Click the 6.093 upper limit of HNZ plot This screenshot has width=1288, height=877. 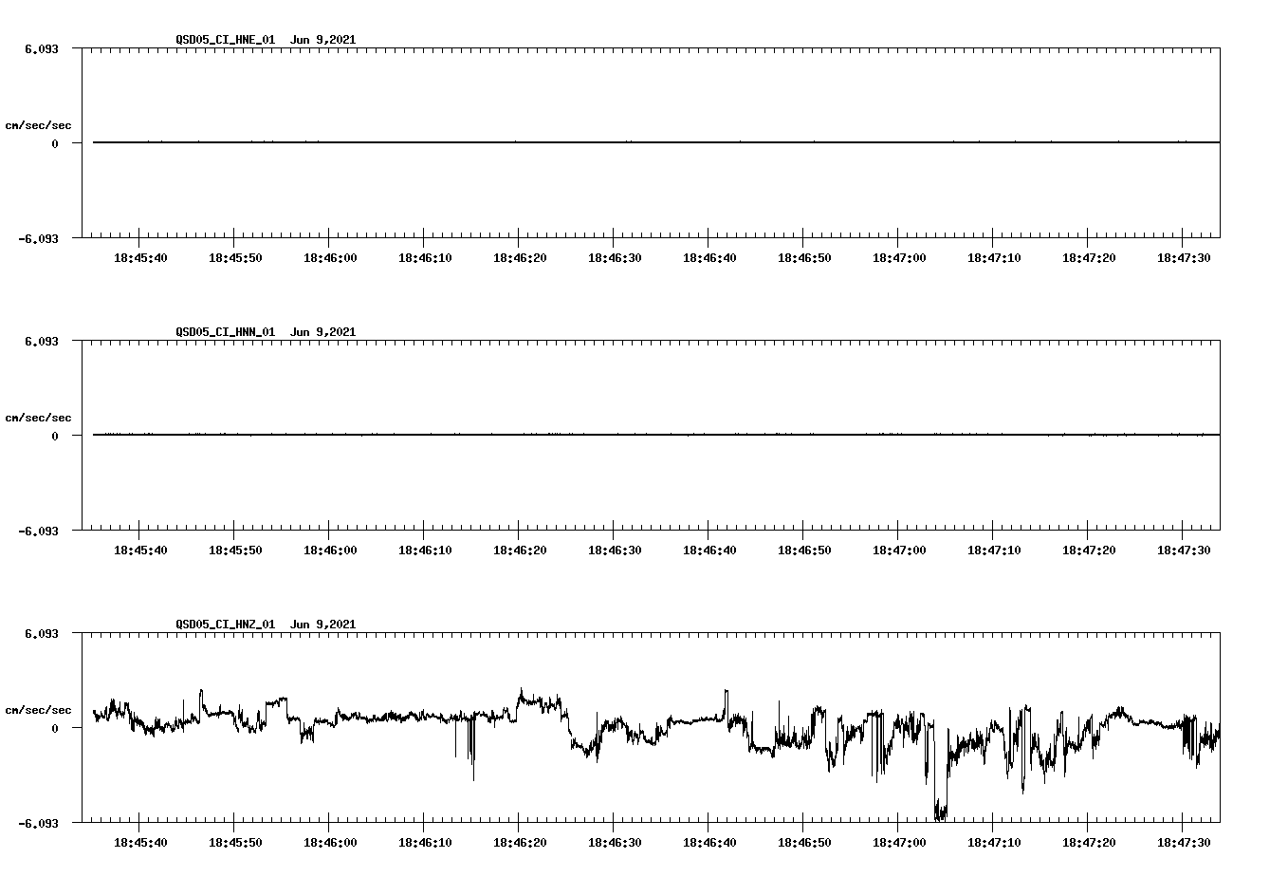click(42, 633)
